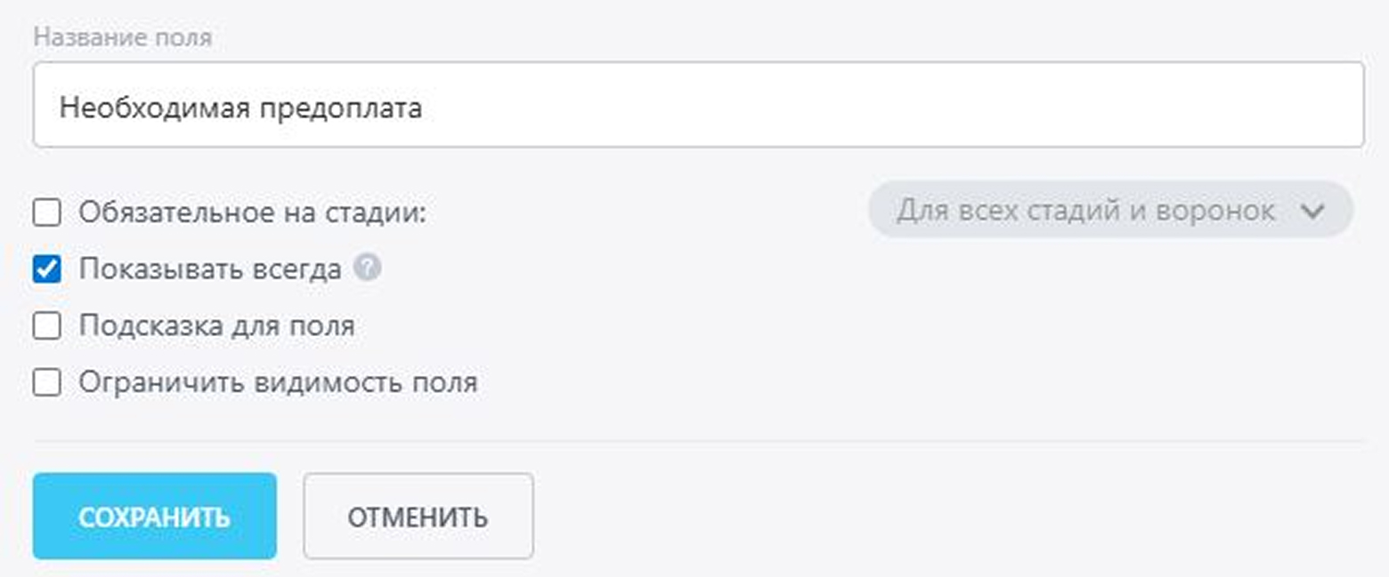Click the horizontal divider above the buttons

click(x=698, y=441)
